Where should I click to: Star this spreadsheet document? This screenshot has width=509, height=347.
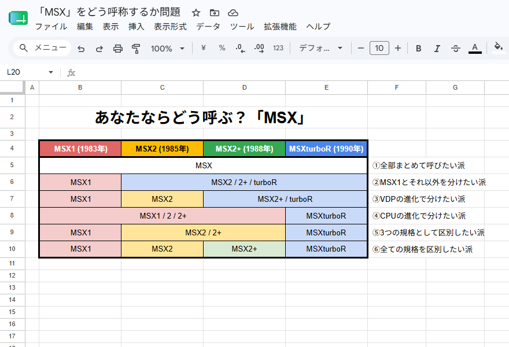pyautogui.click(x=196, y=13)
